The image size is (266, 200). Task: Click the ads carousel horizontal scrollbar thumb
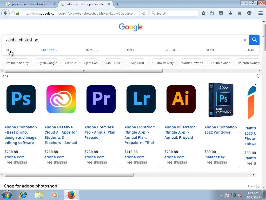[x=69, y=174]
